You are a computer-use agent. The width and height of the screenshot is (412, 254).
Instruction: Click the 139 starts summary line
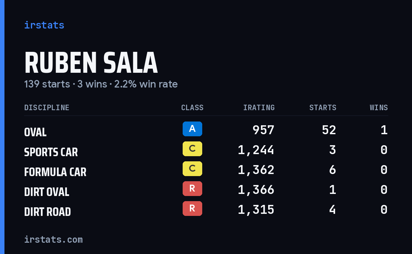coord(101,84)
